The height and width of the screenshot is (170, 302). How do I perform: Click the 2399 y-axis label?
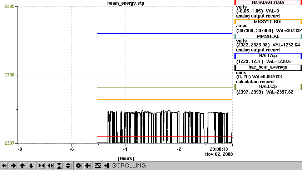point(9,6)
